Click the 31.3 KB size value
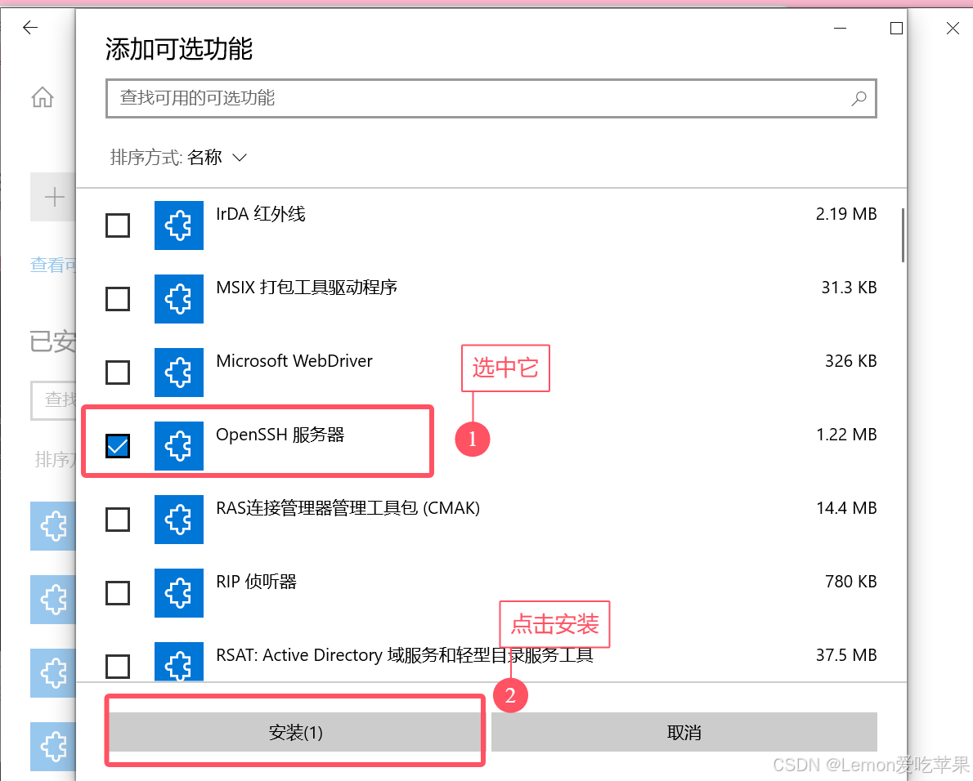The height and width of the screenshot is (781, 973). pyautogui.click(x=849, y=288)
